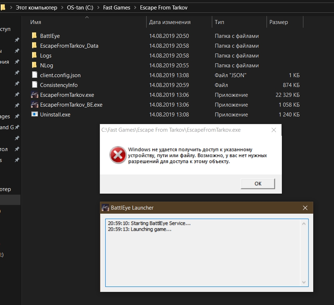Click the NLog folder icon
The width and height of the screenshot is (334, 305).
[34, 65]
